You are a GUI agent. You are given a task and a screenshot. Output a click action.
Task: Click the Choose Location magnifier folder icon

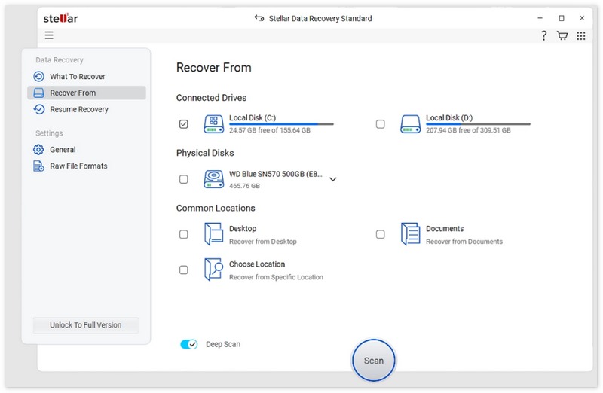point(214,270)
